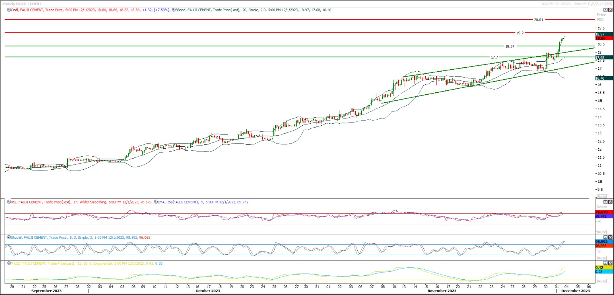Close the MACD indicator pane

611,263
